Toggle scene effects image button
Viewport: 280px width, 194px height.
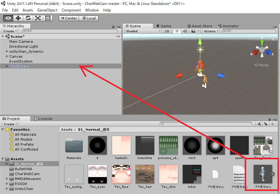(x=193, y=31)
